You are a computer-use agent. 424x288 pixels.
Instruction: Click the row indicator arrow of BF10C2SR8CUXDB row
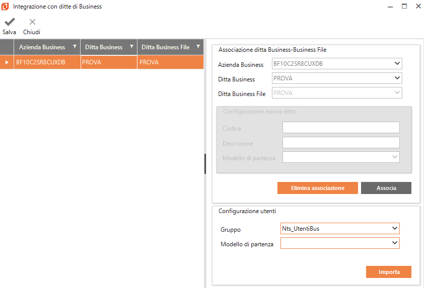click(7, 62)
